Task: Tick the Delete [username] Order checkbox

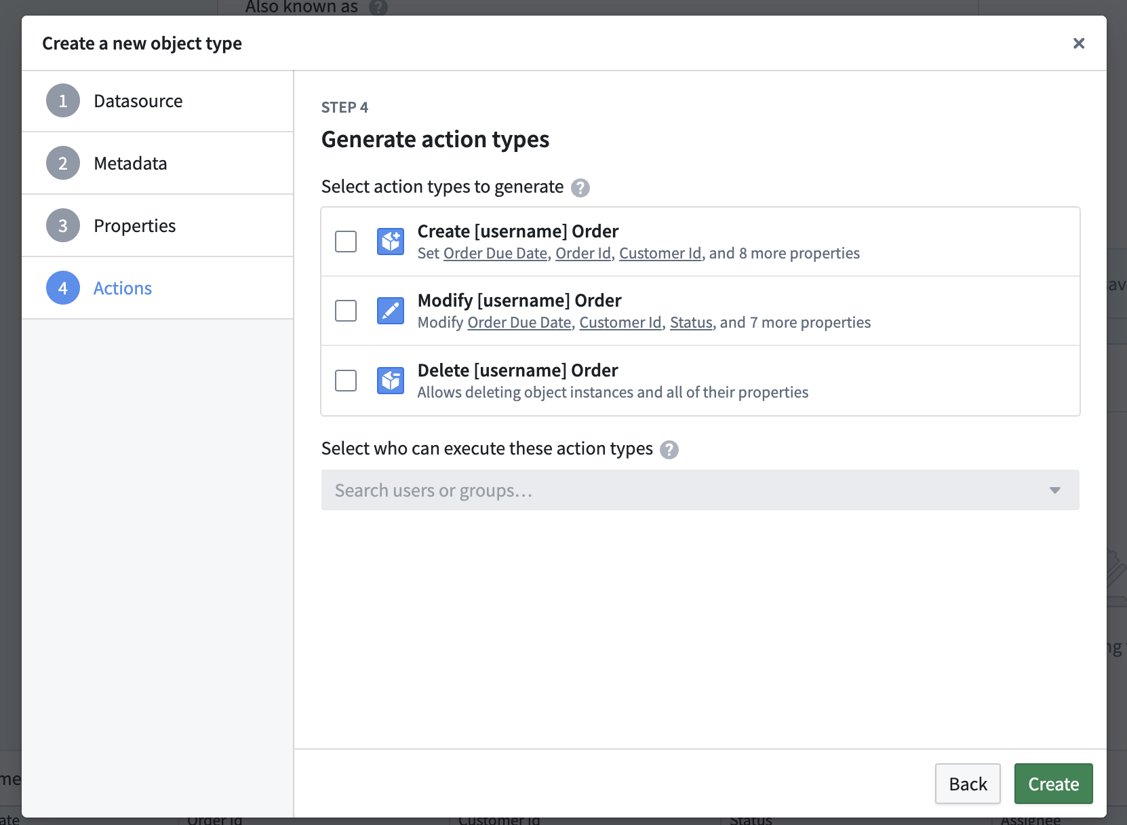Action: click(346, 381)
